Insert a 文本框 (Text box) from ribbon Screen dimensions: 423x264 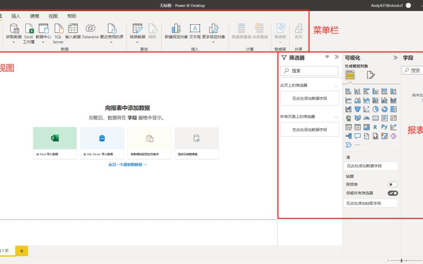(195, 29)
